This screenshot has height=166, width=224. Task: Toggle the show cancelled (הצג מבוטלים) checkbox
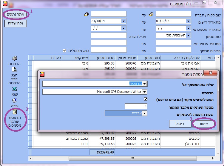click(x=64, y=50)
